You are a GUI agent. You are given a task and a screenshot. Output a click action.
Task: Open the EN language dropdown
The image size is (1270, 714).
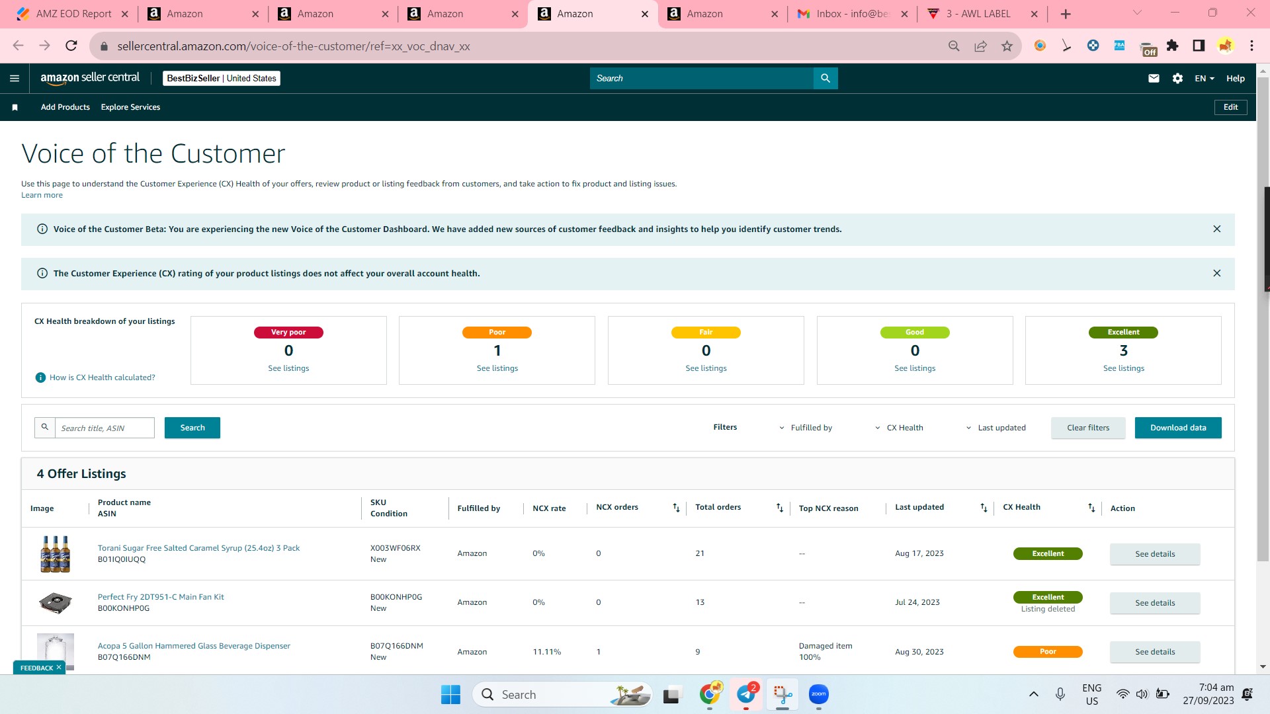[1205, 78]
